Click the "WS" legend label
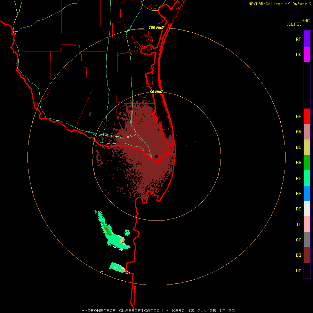313x313 pixels. click(x=299, y=194)
